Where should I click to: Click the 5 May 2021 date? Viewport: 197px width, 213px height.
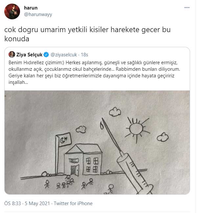tap(37, 203)
